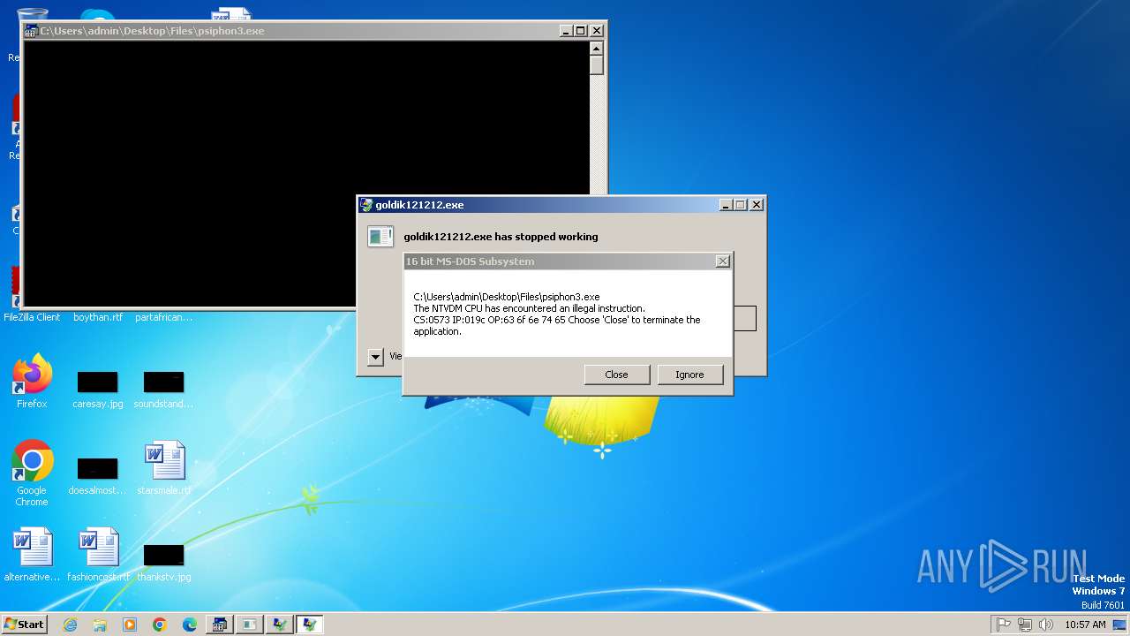Expand the View details arrow in crash dialog
Viewport: 1130px width, 636px height.
pyautogui.click(x=375, y=357)
